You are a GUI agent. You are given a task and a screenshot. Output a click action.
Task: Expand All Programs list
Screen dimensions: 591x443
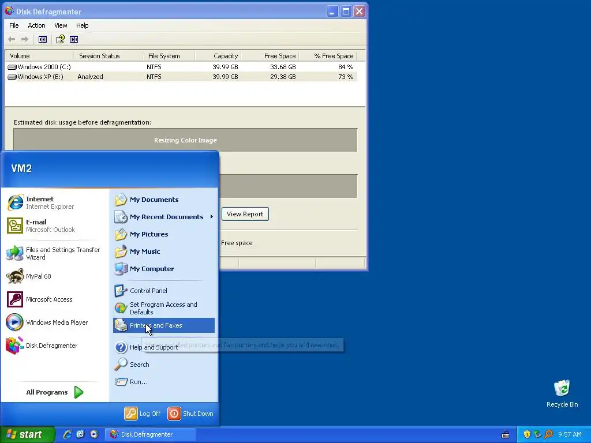point(55,392)
